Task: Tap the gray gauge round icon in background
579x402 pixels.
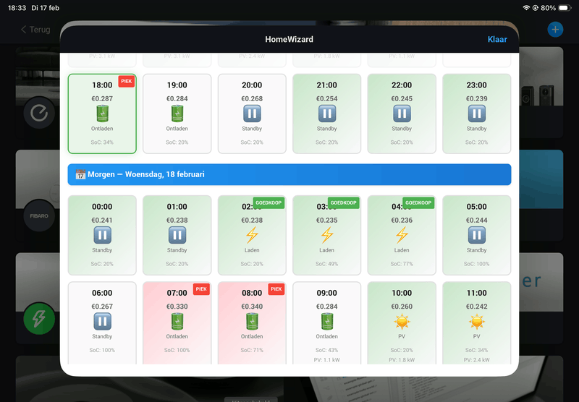Action: tap(39, 113)
